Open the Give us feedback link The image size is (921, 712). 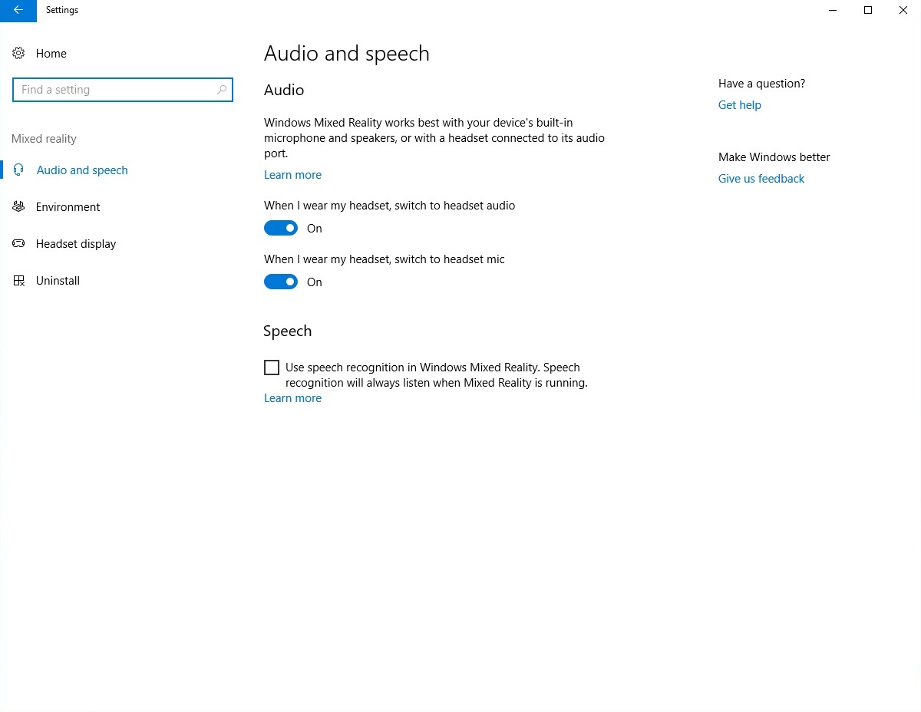761,179
